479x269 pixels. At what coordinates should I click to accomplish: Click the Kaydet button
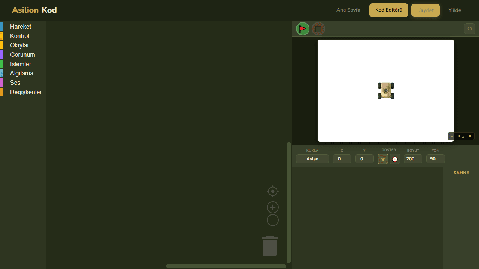click(x=425, y=10)
